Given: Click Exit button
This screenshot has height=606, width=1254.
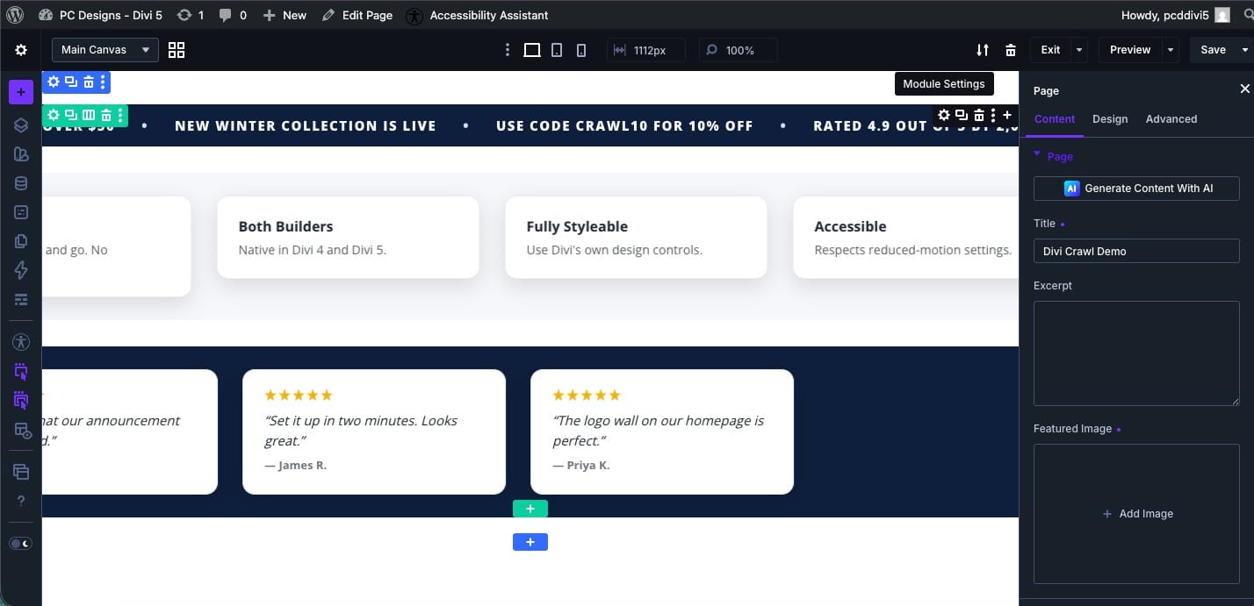Looking at the screenshot, I should click(1050, 50).
